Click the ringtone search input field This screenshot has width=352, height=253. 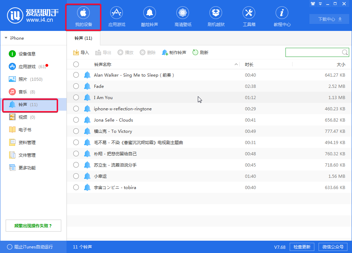tap(313, 52)
